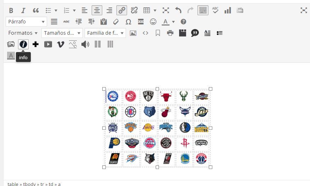Clear formatting with the eraser icon

(x=116, y=22)
